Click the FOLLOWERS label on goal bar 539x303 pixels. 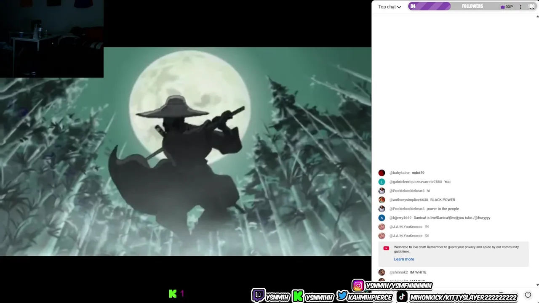[472, 6]
